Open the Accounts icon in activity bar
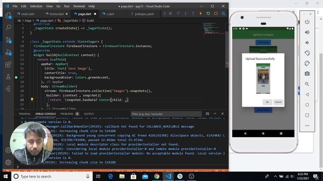This screenshot has height=181, width=323. point(8,150)
